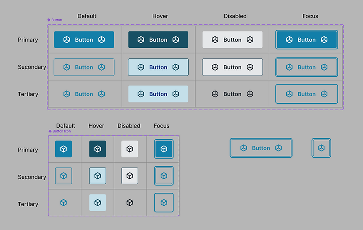Click the Secondary Hover light-blue button
363x230 pixels.
pyautogui.click(x=158, y=67)
